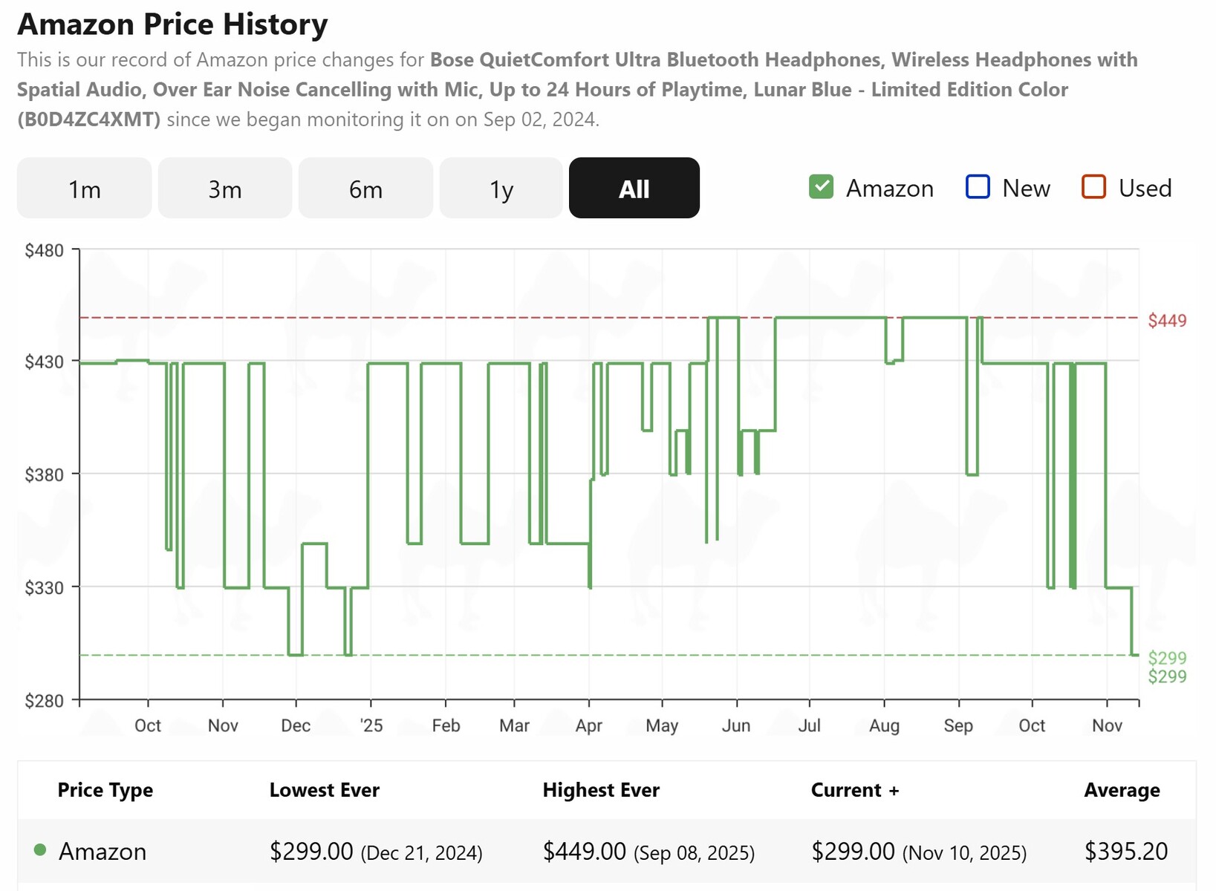Click the $299.00 current price value
The height and width of the screenshot is (891, 1216).
pos(852,851)
